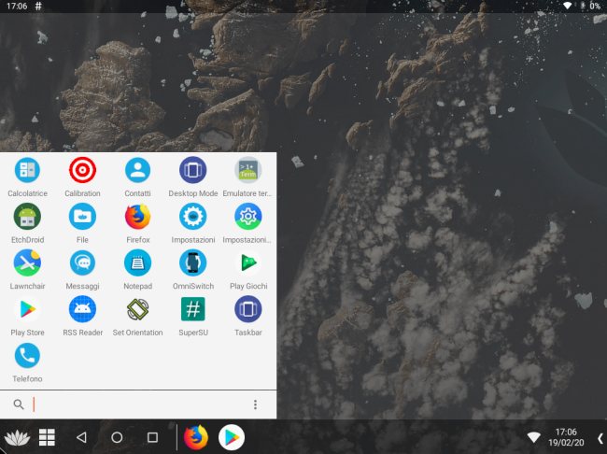The height and width of the screenshot is (454, 607).
Task: Launch RSS Reader
Action: tap(82, 309)
